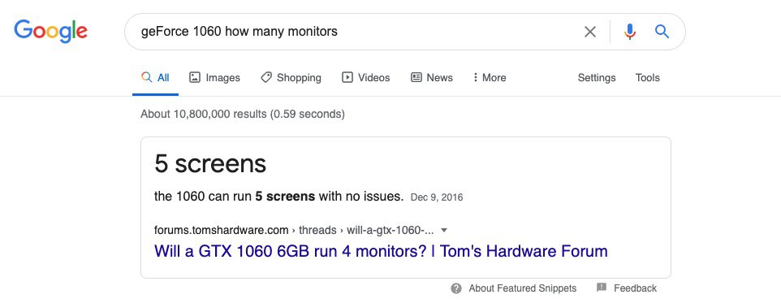Screen dimensions: 781x303
Task: Click the feedback flag icon
Action: tap(602, 288)
